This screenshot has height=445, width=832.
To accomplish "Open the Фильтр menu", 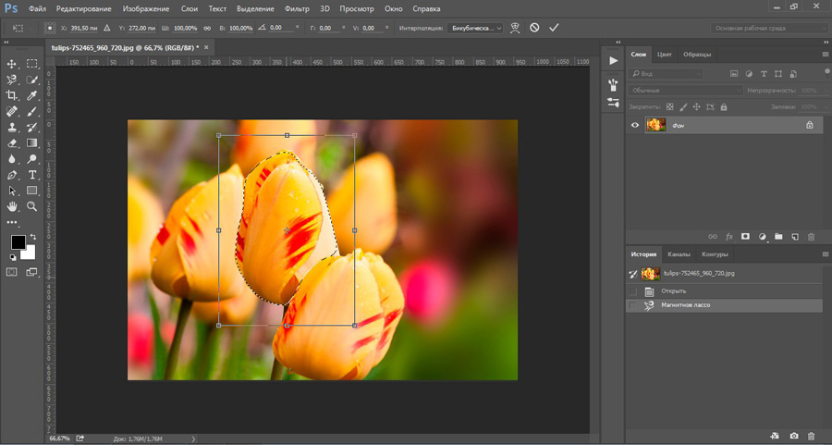I will [x=297, y=8].
